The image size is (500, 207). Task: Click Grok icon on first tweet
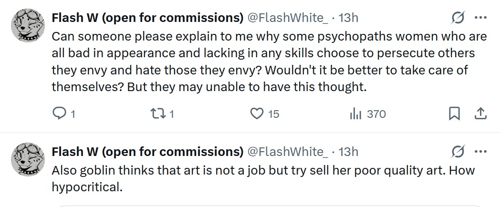tap(458, 18)
